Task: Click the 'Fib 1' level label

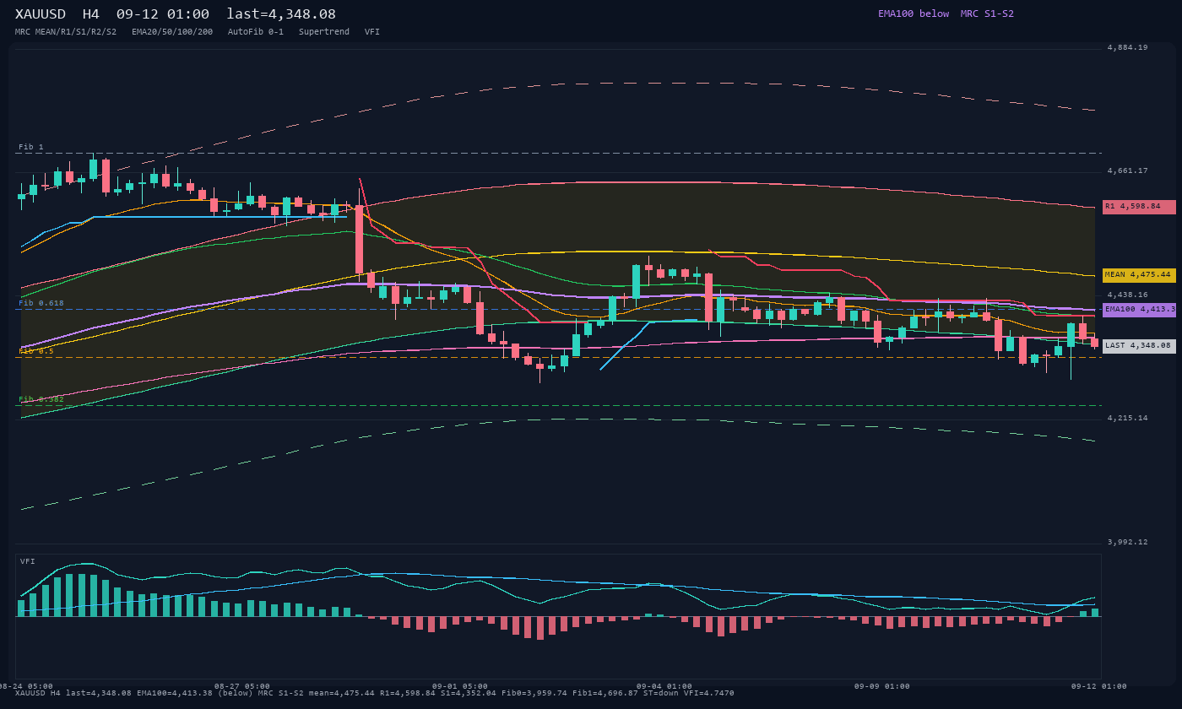Action: pyautogui.click(x=31, y=147)
